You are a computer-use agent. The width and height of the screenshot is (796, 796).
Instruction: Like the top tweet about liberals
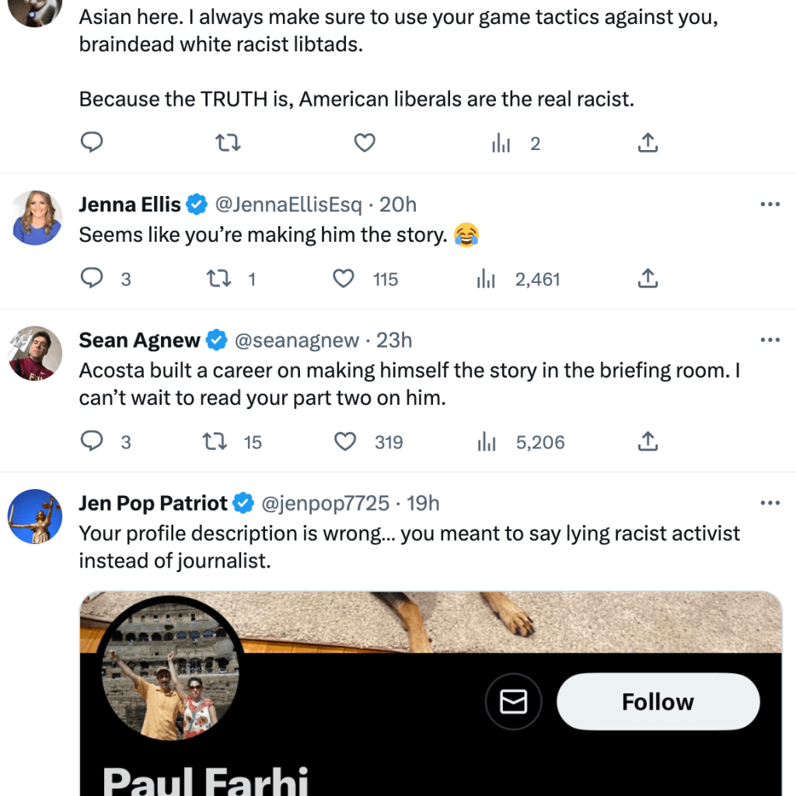365,143
